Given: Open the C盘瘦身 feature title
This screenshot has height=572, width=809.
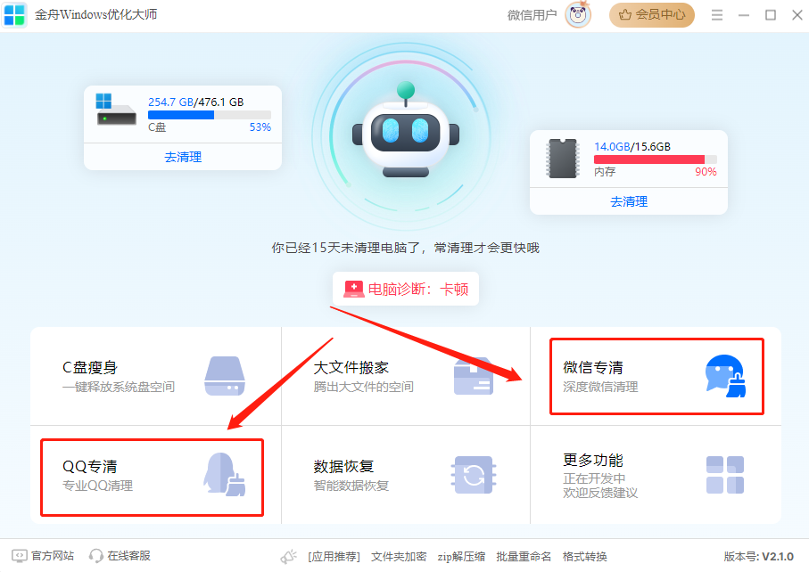Looking at the screenshot, I should (x=90, y=367).
